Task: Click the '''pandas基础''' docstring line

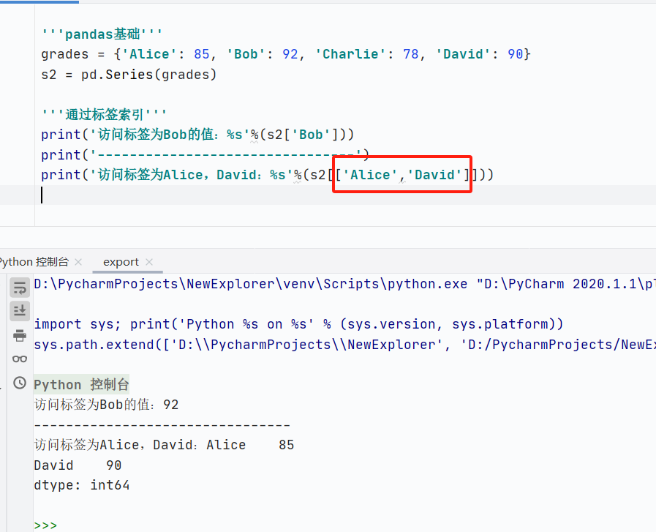Action: pyautogui.click(x=102, y=34)
